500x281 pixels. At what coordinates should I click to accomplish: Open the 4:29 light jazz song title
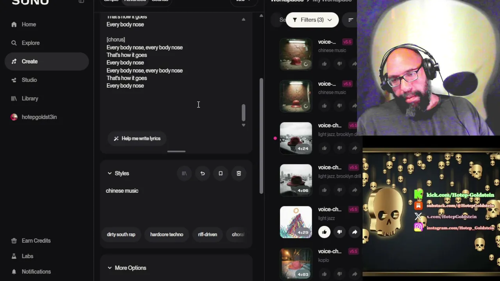330,210
